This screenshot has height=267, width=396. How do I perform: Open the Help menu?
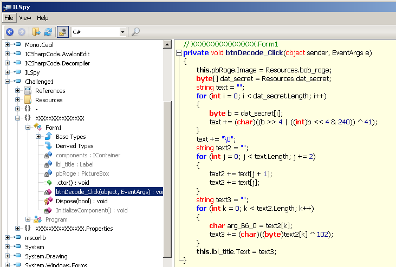43,18
